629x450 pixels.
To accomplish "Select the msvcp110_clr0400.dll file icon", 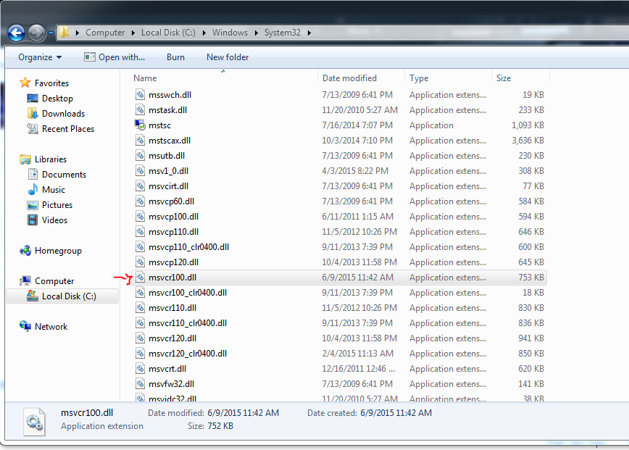I will [x=140, y=247].
